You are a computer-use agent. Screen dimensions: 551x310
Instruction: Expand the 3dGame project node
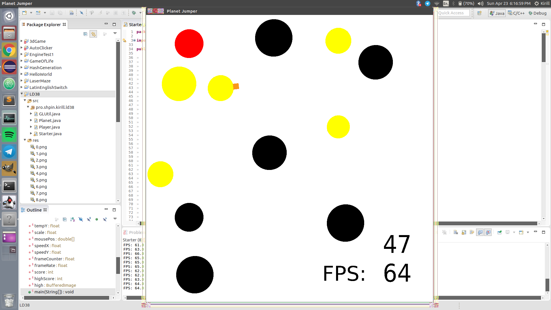22,41
